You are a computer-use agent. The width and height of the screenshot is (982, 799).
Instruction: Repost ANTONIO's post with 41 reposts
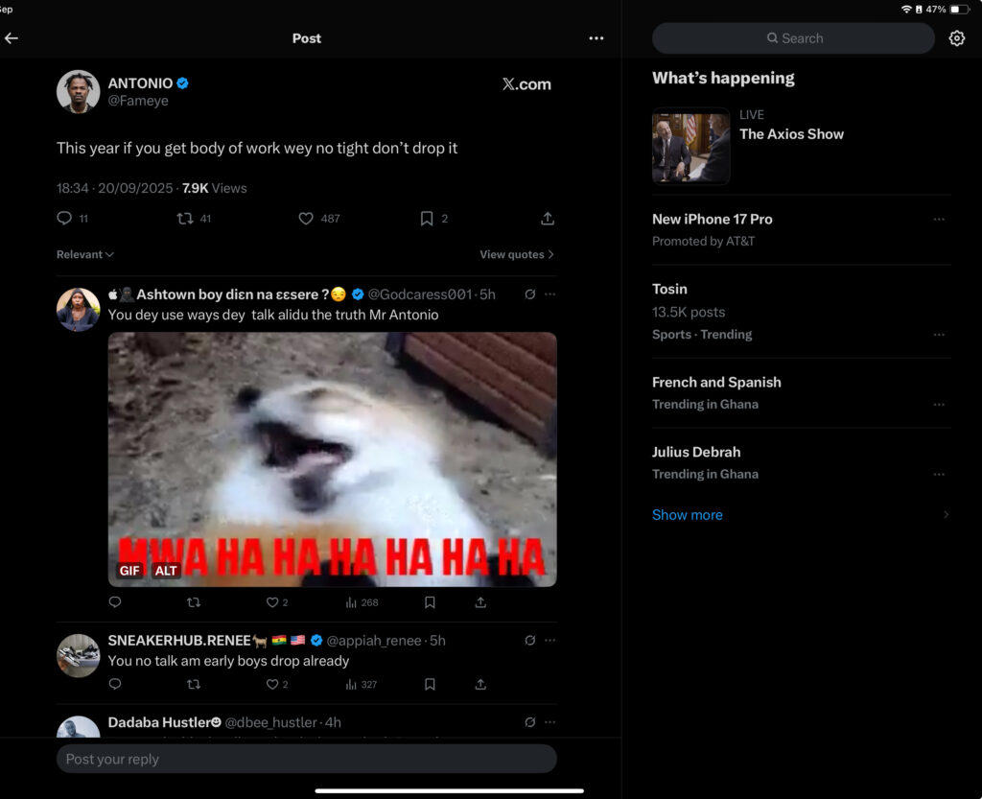tap(185, 219)
